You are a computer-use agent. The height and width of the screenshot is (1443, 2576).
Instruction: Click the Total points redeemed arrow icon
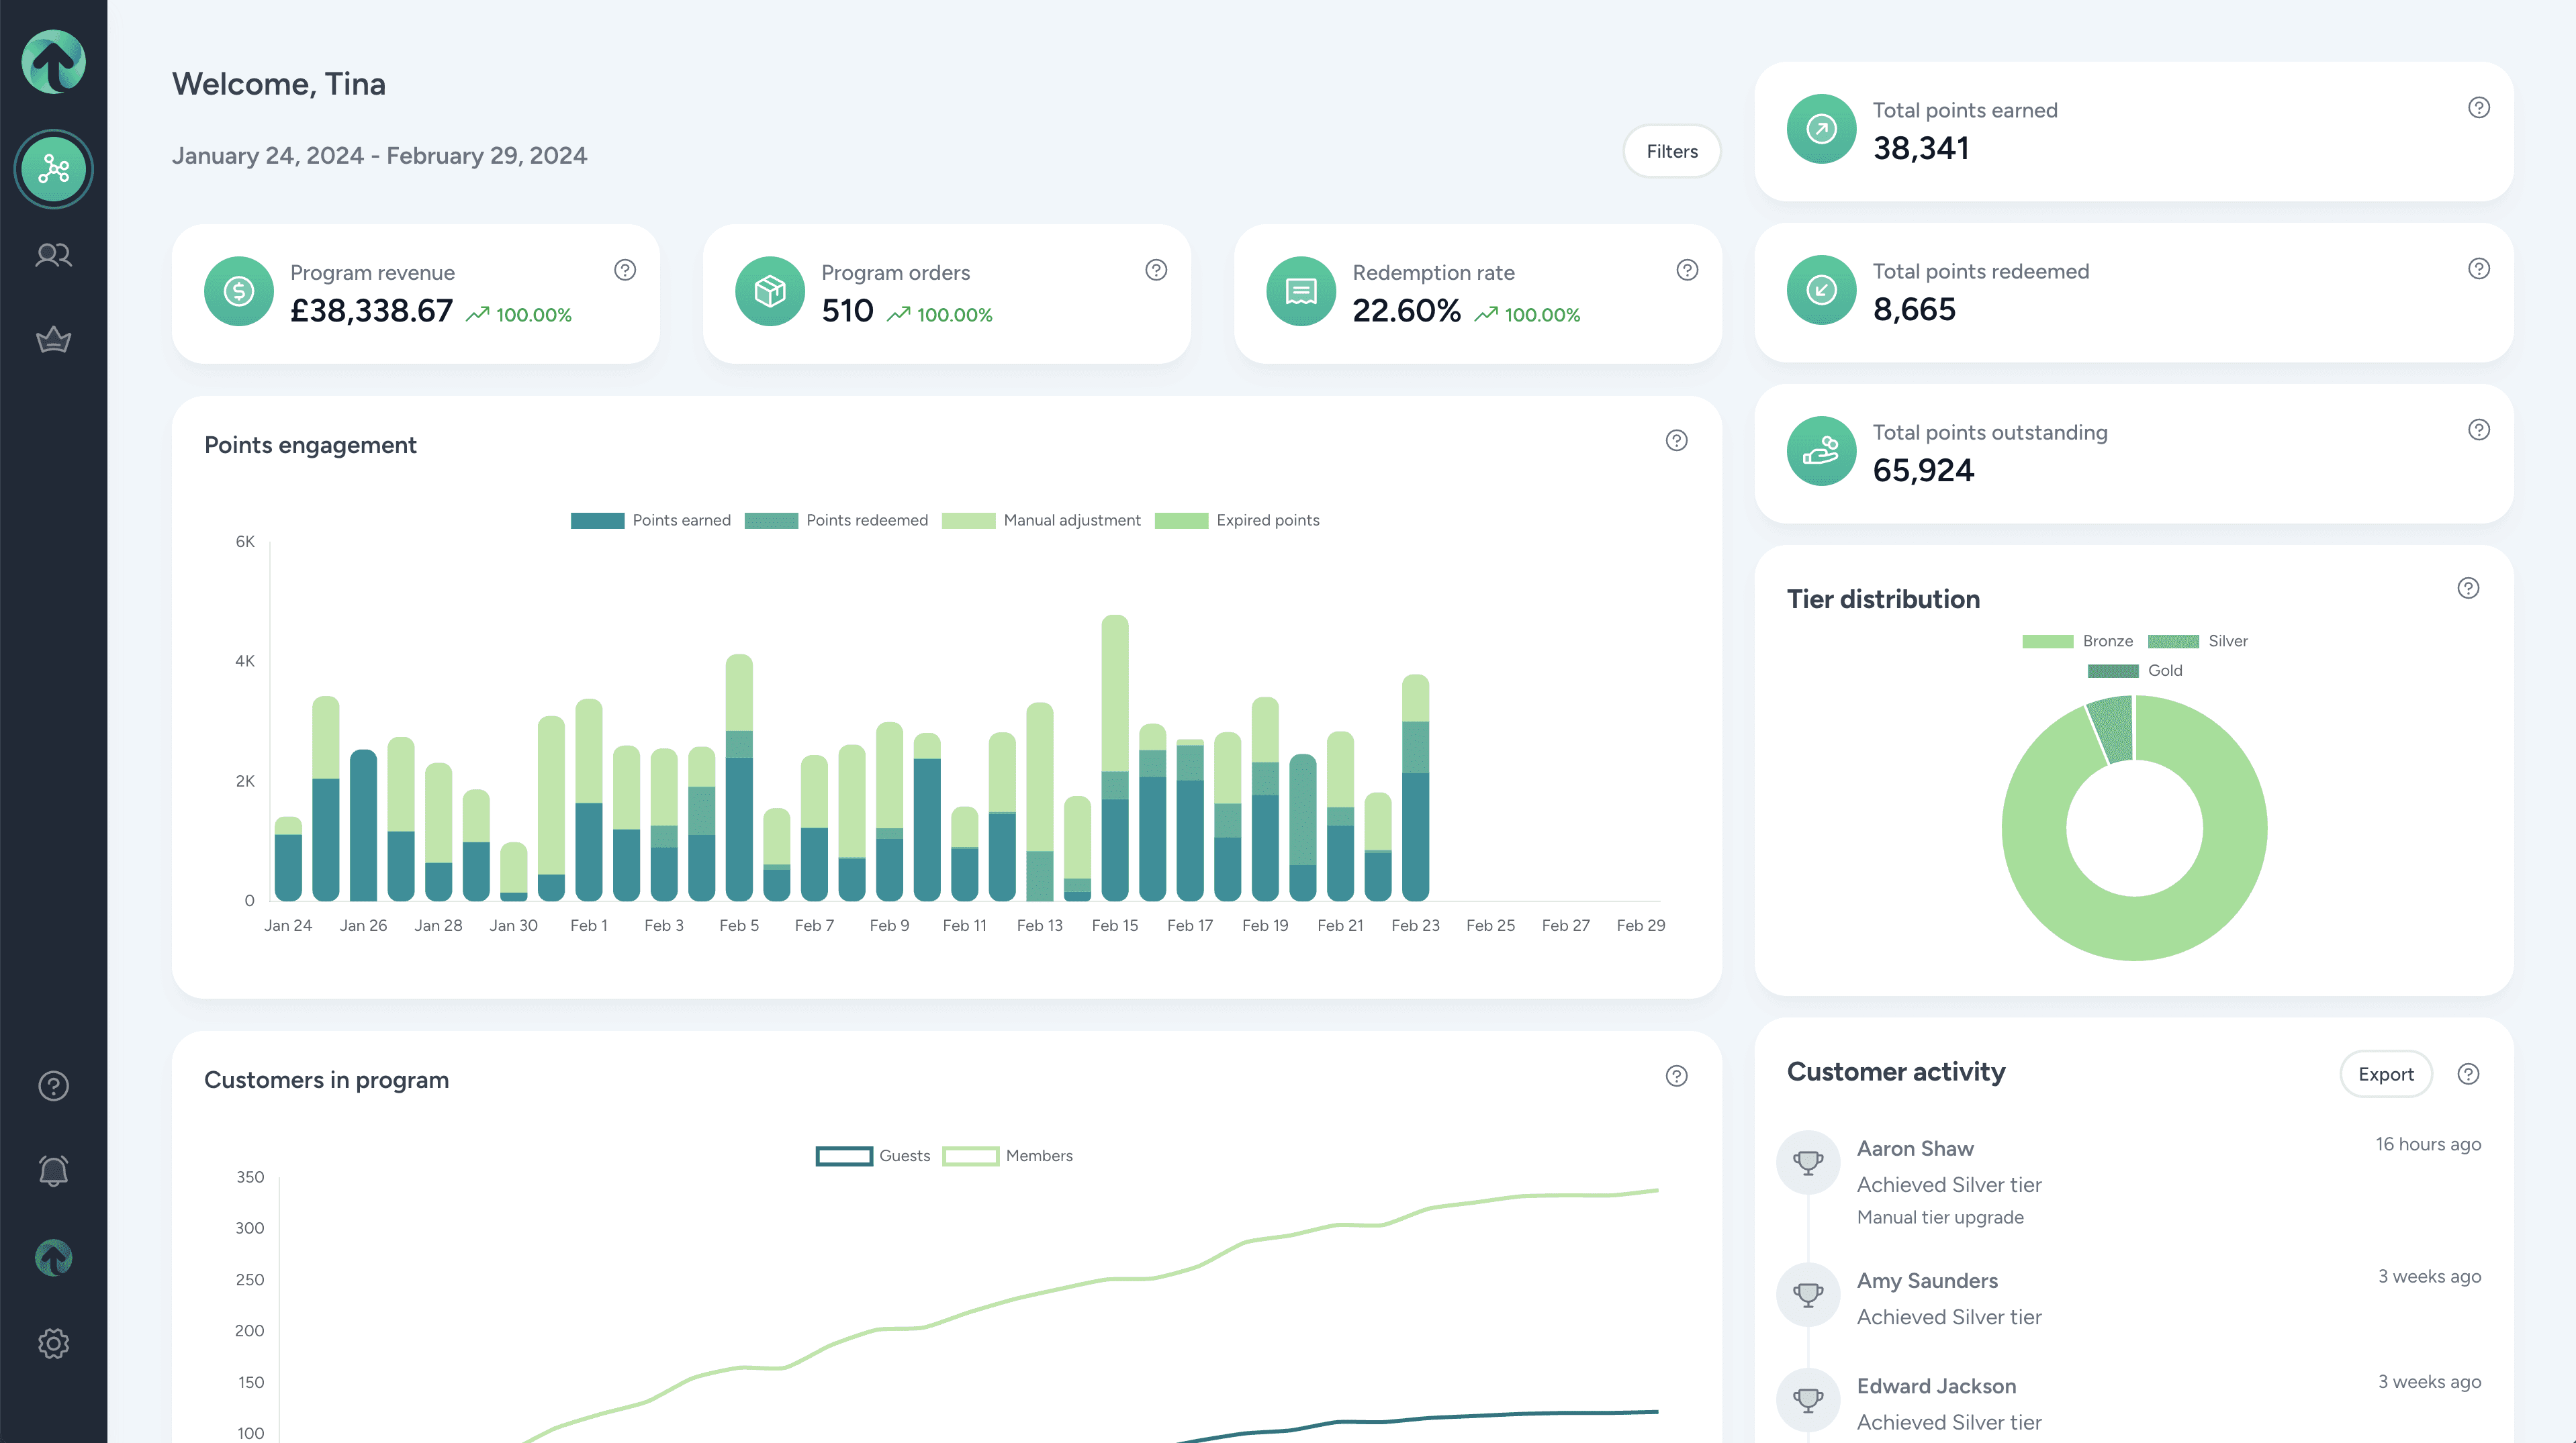click(x=1822, y=290)
